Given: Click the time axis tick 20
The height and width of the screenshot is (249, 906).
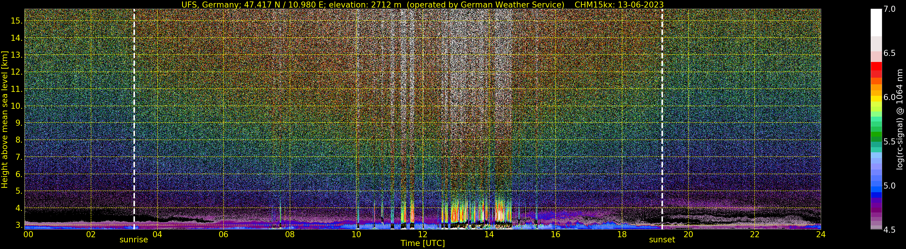Looking at the screenshot, I should (688, 234).
